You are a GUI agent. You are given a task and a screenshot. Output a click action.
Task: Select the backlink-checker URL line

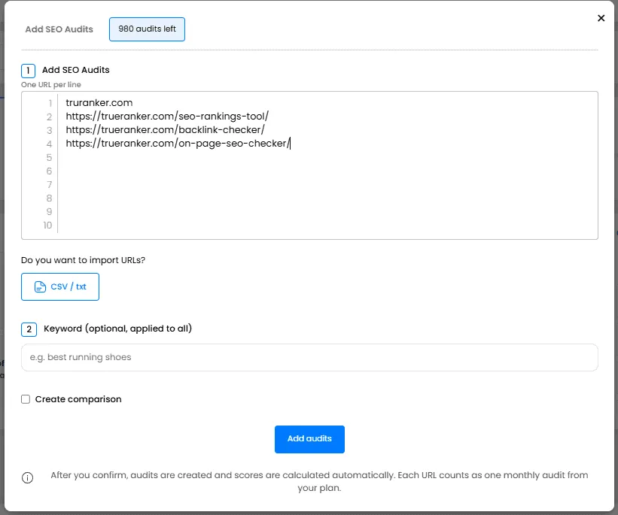(165, 130)
